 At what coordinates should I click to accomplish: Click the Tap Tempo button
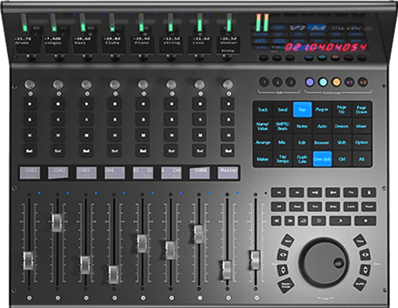[282, 159]
